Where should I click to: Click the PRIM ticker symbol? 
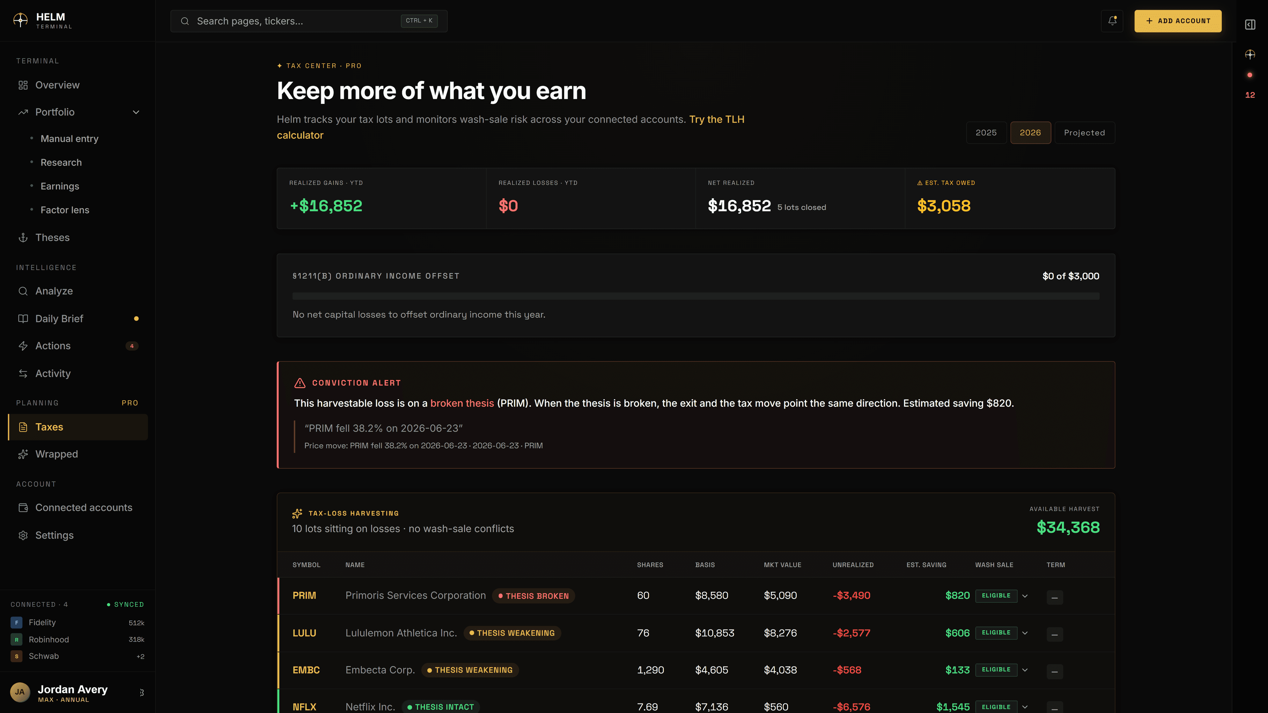[304, 595]
